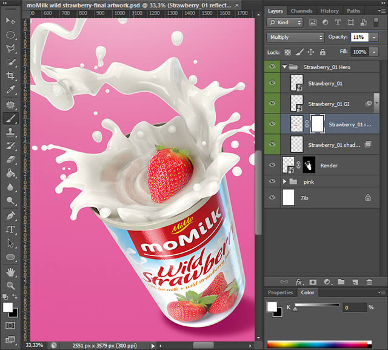Swap foreground and background colors icon

click(15, 296)
